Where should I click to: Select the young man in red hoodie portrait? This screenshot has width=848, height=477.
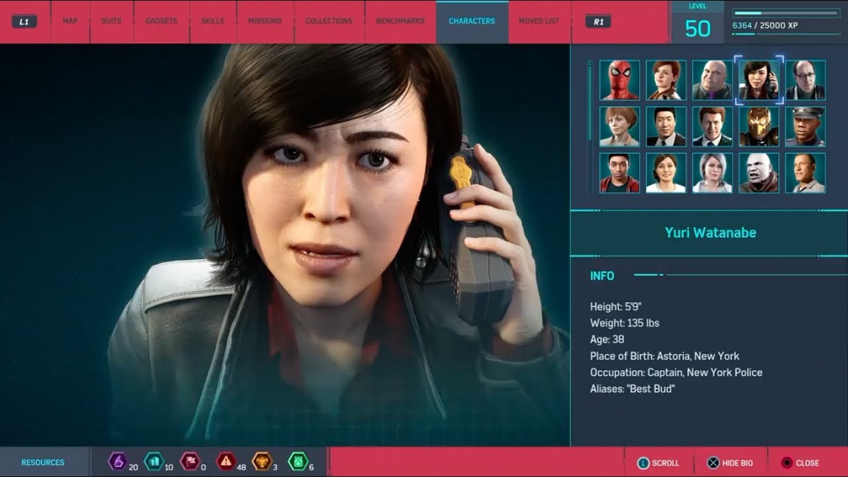[619, 173]
